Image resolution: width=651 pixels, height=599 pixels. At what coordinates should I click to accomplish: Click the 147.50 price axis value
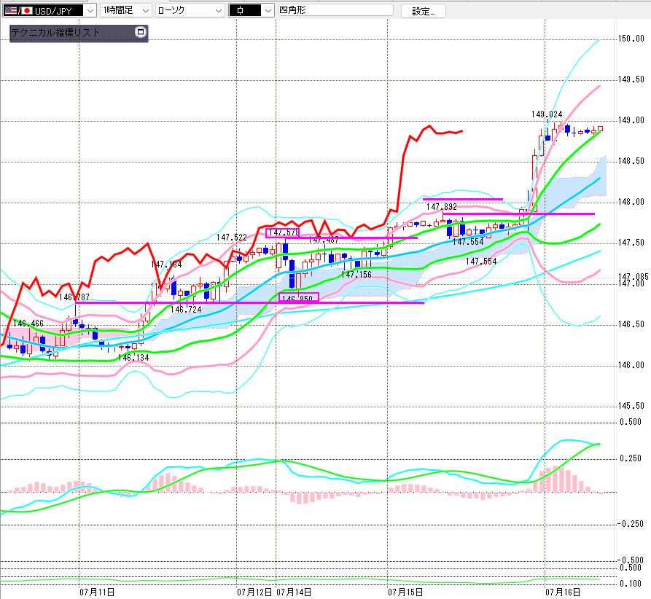pyautogui.click(x=631, y=243)
